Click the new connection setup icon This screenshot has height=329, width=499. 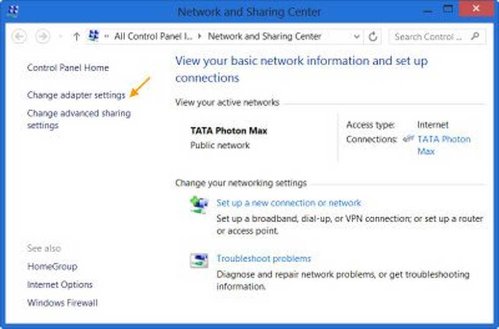[x=199, y=205]
